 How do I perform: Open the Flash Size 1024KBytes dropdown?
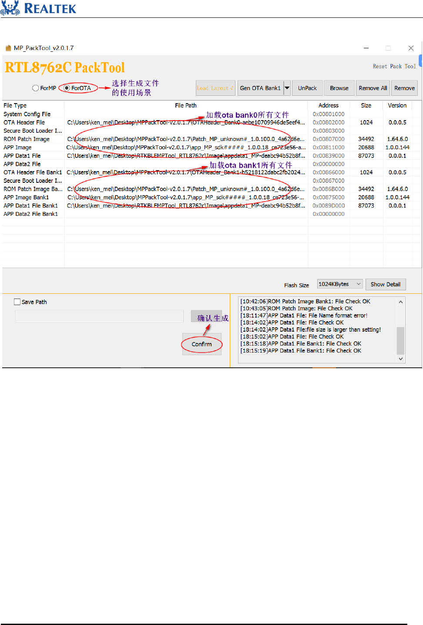pos(340,284)
